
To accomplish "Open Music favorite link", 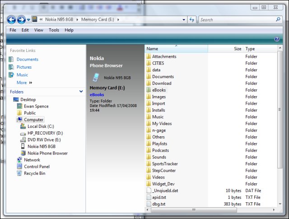I will (x=22, y=75).
